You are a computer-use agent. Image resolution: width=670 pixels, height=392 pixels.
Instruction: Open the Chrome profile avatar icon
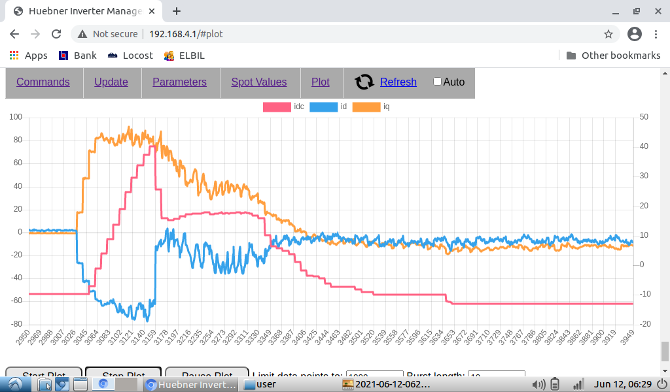click(634, 34)
